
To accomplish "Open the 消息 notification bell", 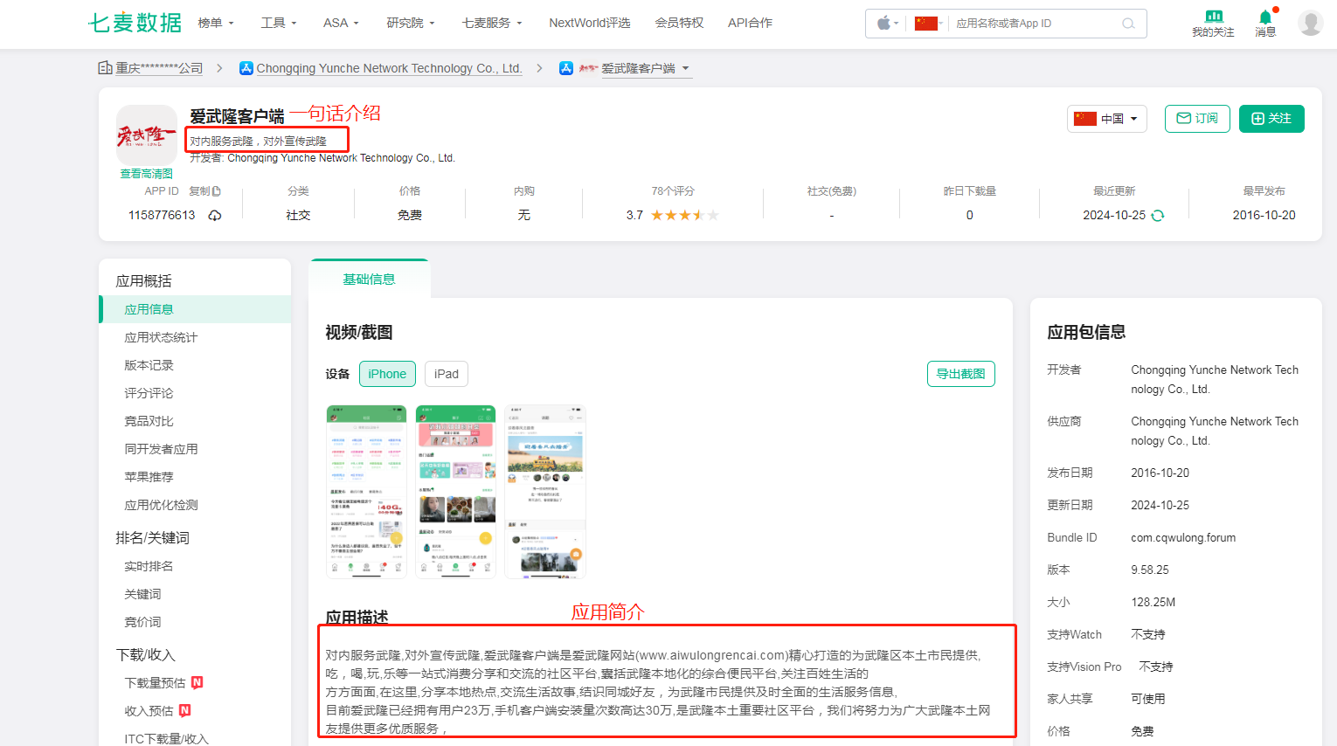I will click(1265, 17).
